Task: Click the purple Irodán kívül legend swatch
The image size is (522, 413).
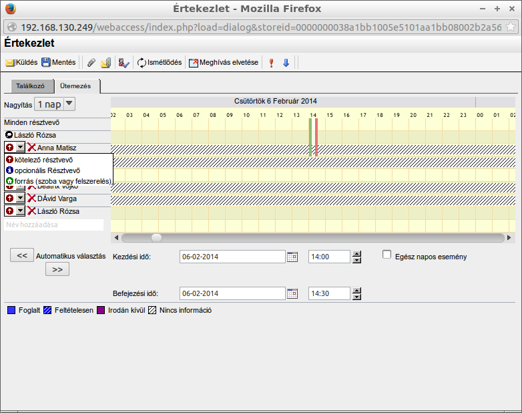Action: [x=101, y=310]
